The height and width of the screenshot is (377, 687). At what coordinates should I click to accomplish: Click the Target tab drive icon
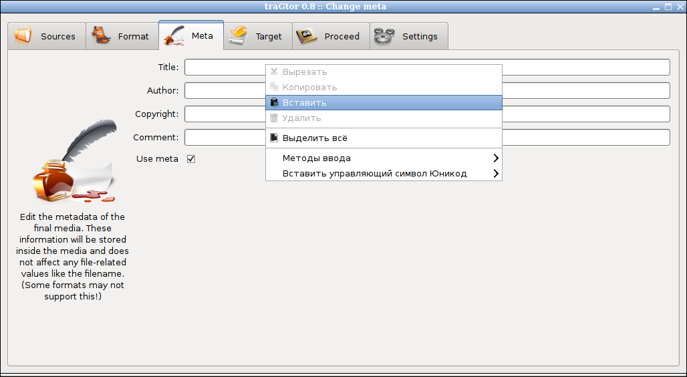point(239,36)
